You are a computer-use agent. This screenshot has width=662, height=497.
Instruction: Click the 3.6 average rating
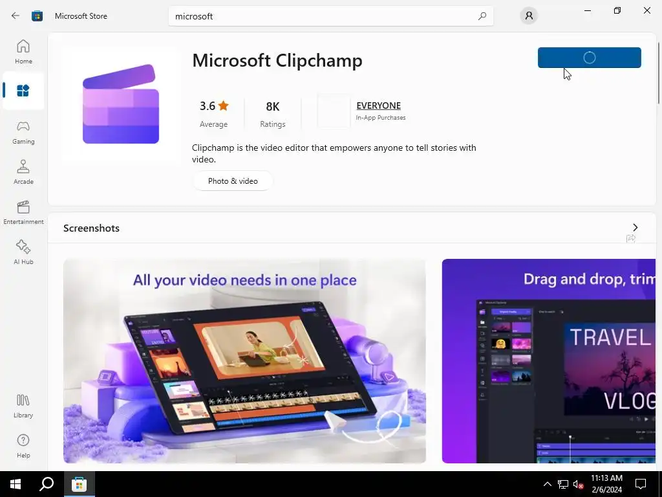[213, 114]
